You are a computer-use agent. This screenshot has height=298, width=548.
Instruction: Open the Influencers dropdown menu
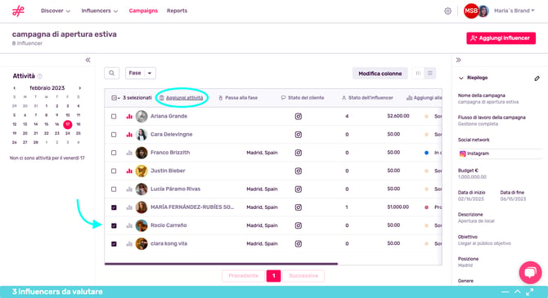click(x=100, y=11)
